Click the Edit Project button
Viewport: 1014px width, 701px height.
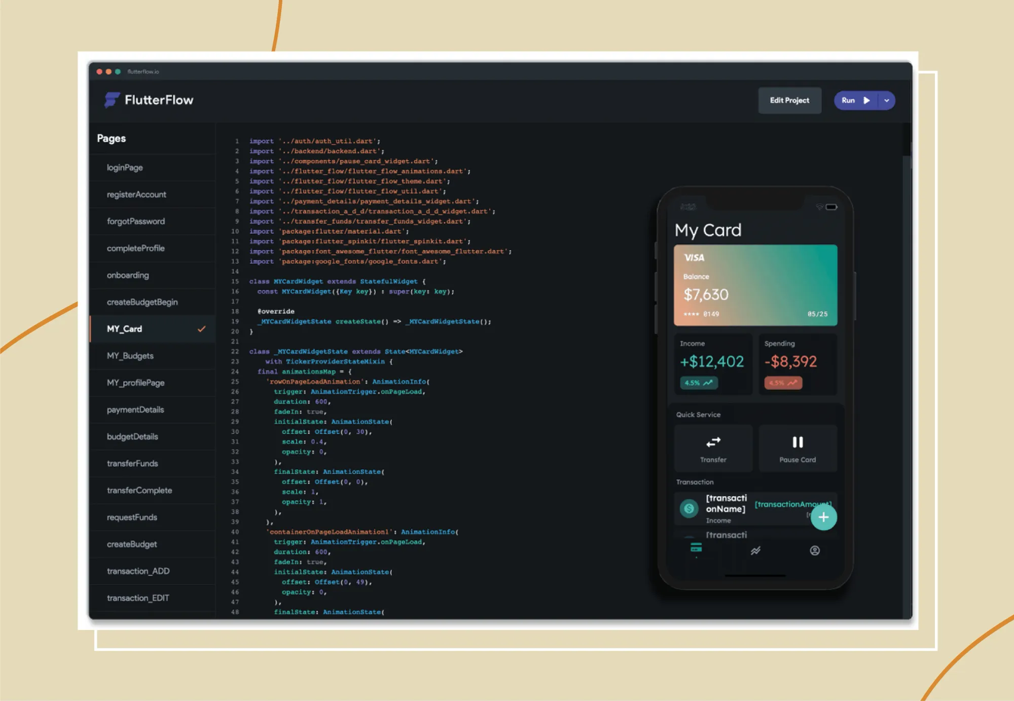coord(789,100)
